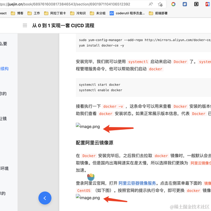Viewport: 211px width, 211px height.
Task: Click the broken image.png below docker -v paragraph
Action: 88,126
